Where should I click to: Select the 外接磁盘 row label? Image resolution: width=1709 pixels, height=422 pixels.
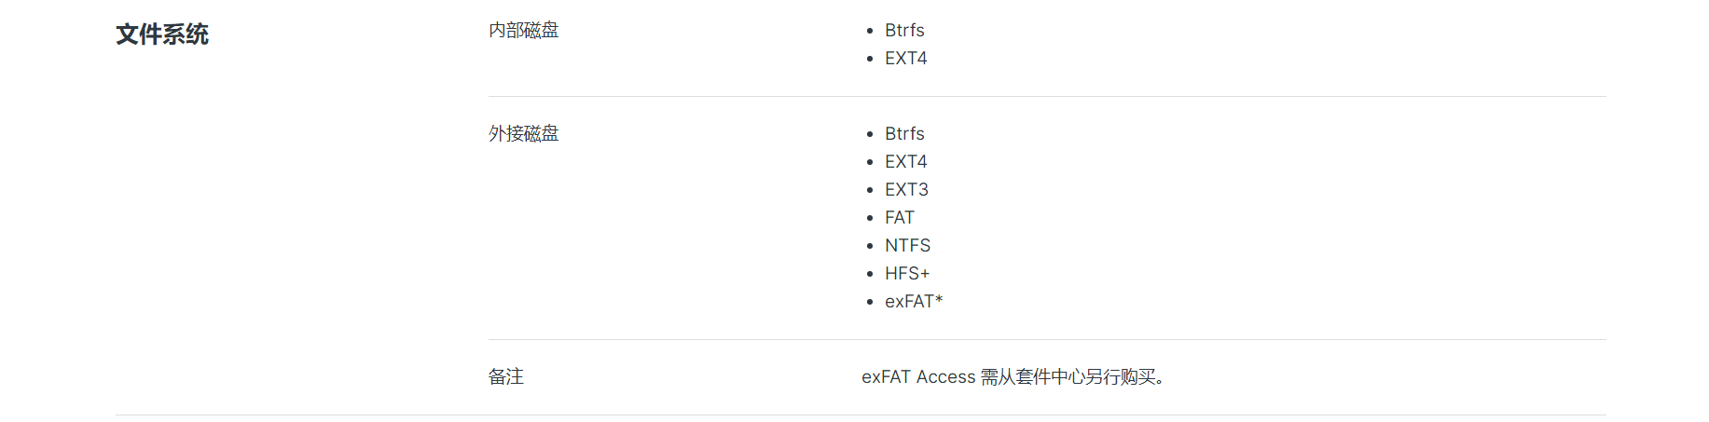coord(523,134)
